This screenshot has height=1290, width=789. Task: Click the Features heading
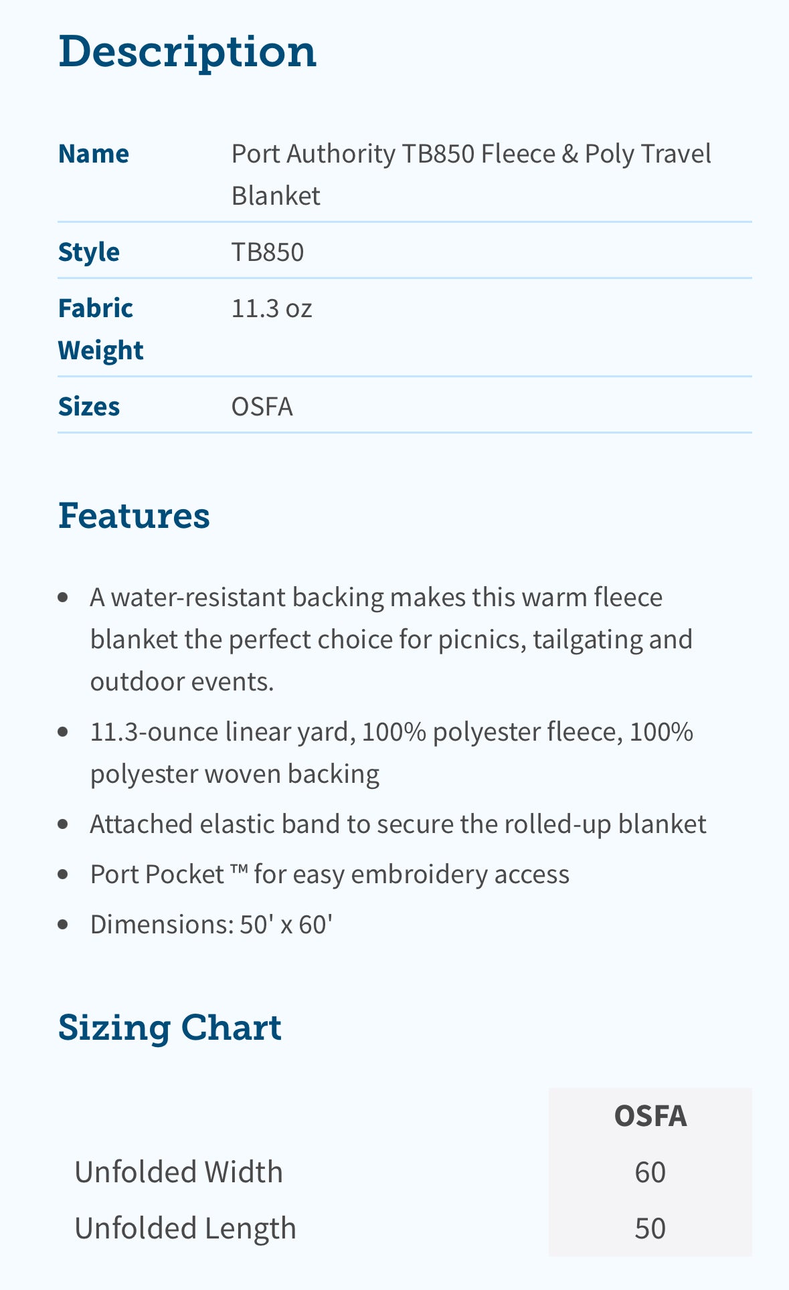pos(134,516)
